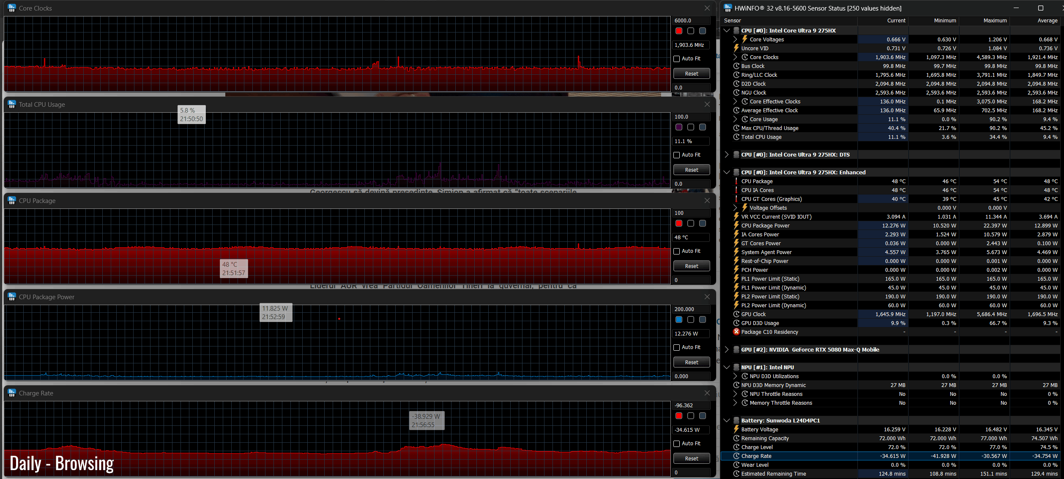Screen dimensions: 1064x479
Task: Click the HWiNFO icon in the Total CPU Usage graph title bar
Action: (11, 104)
